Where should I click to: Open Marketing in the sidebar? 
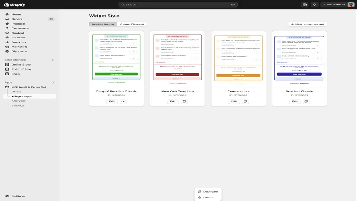[19, 47]
